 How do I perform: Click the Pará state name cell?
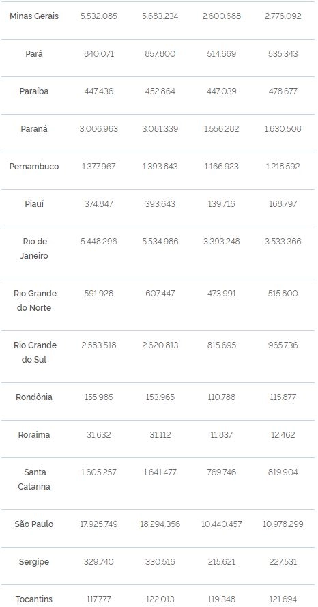pos(34,54)
